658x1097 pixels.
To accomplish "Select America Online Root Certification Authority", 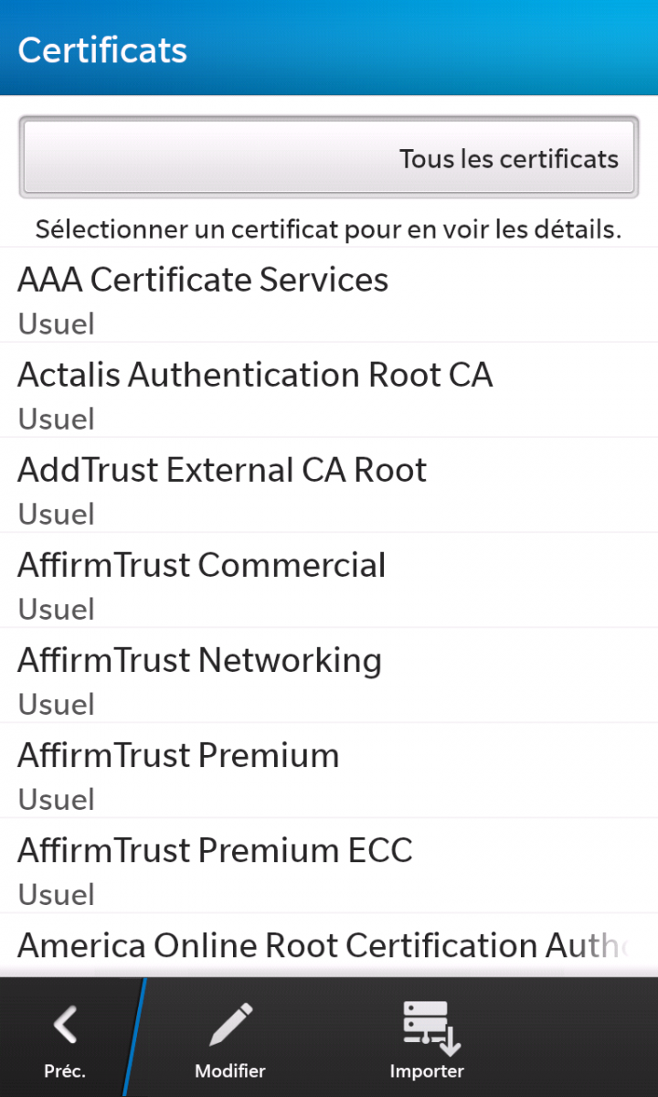I will [x=329, y=944].
